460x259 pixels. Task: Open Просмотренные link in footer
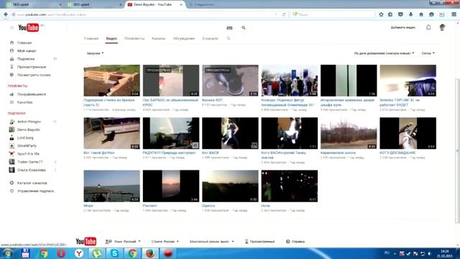tap(259, 242)
